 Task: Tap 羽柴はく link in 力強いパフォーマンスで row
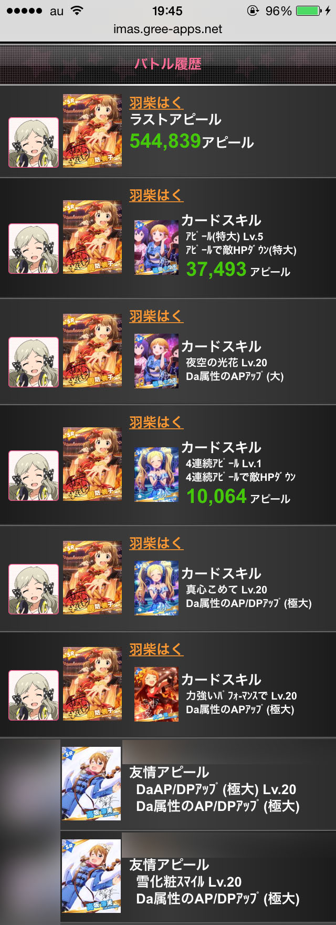tap(156, 649)
